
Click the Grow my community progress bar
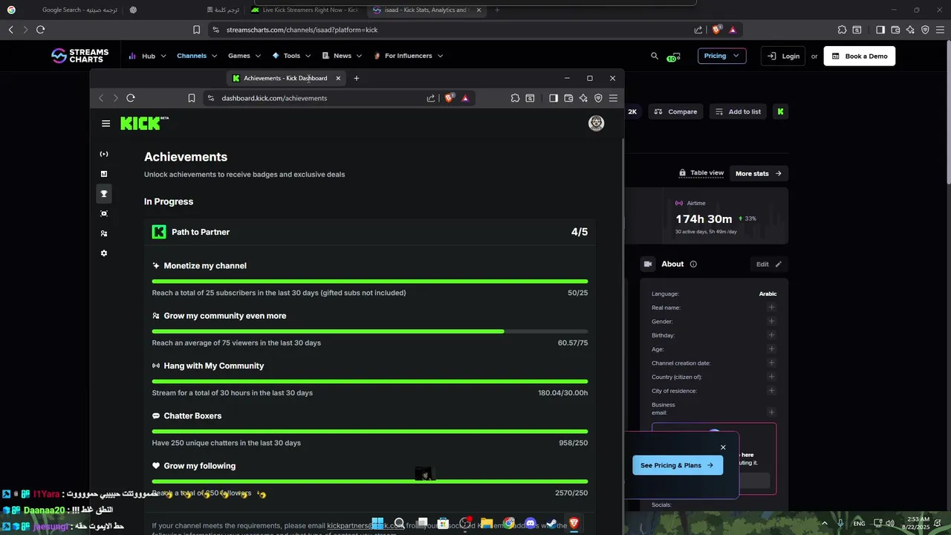[370, 331]
